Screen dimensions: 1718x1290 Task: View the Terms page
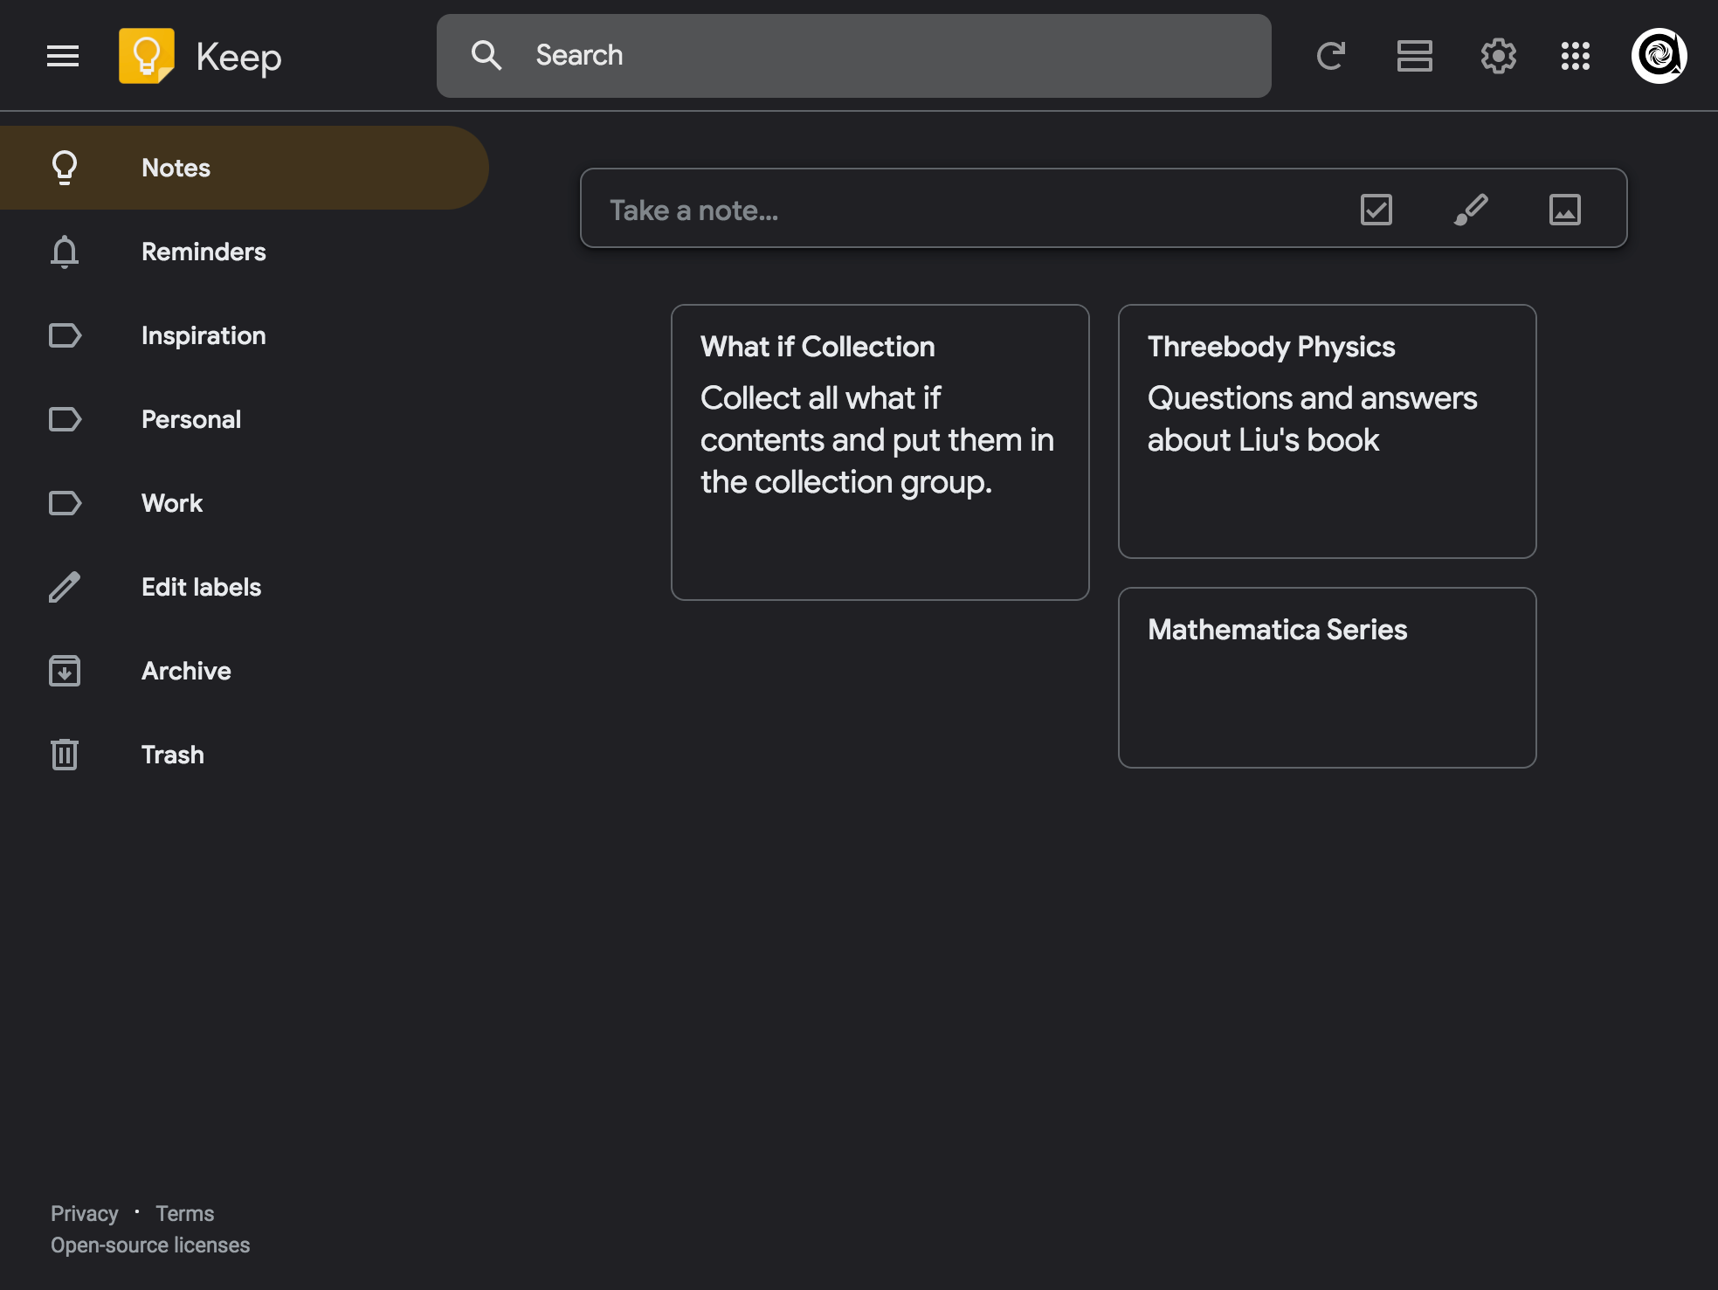(184, 1213)
